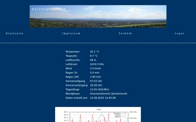This screenshot has width=196, height=122.
Task: Select the Regen 1h label
Action: (x=71, y=73)
